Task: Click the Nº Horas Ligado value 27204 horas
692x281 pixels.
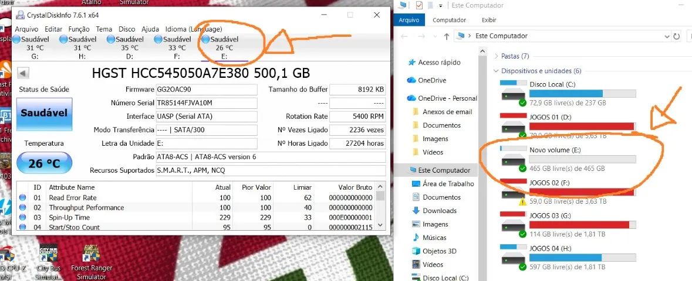Action: click(x=357, y=143)
